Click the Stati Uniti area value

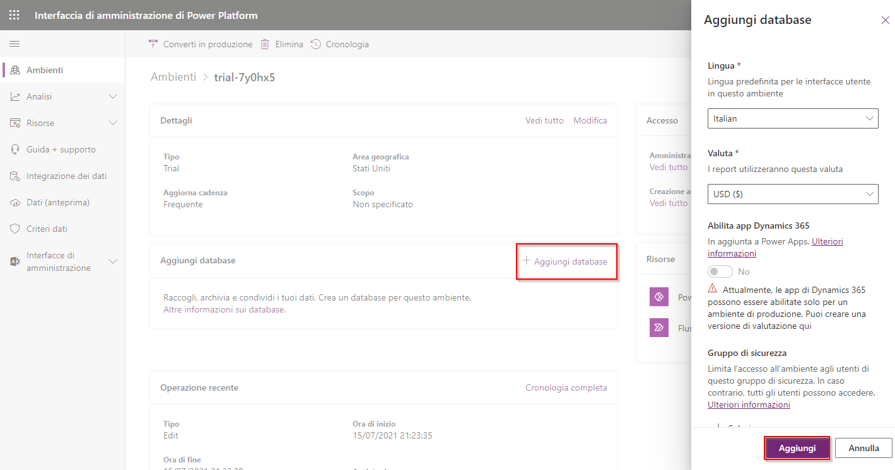371,168
